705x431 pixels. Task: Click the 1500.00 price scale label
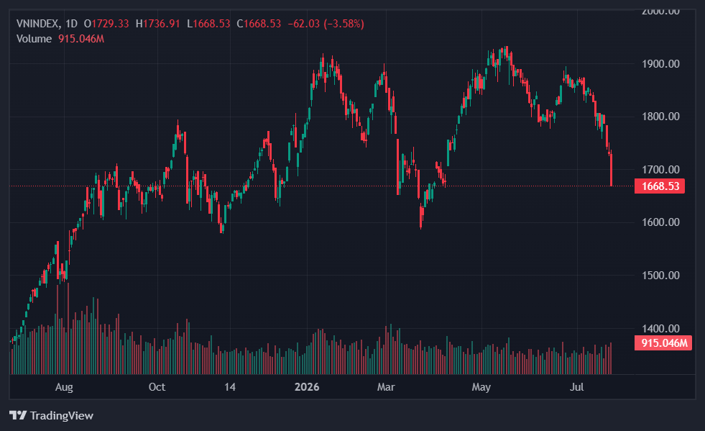point(660,275)
